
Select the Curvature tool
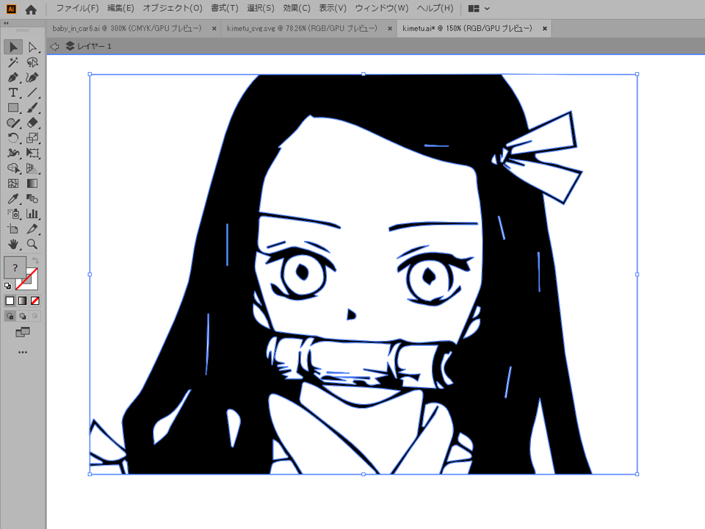pyautogui.click(x=32, y=77)
